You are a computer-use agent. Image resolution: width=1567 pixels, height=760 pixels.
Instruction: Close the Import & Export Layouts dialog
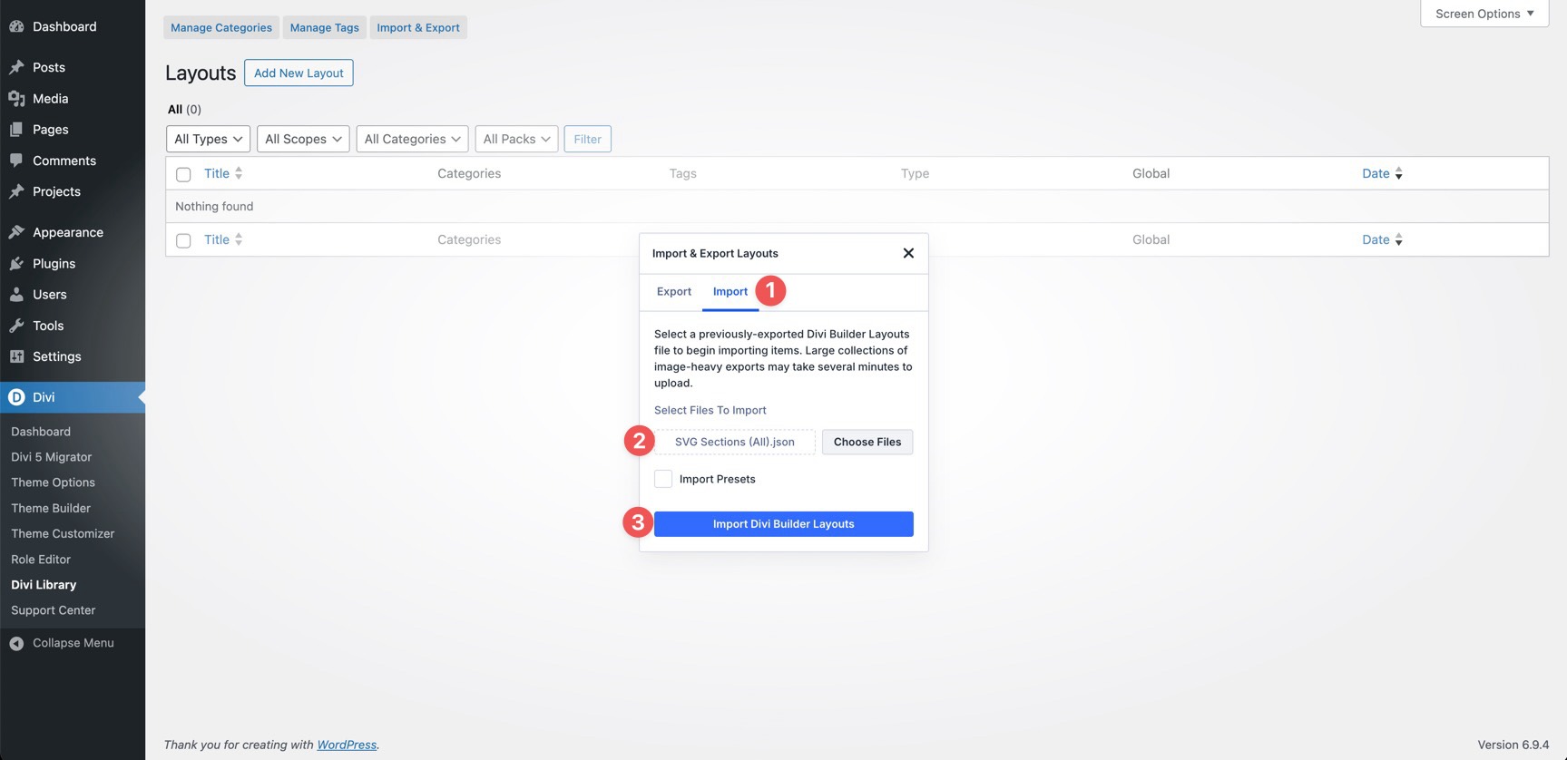908,253
